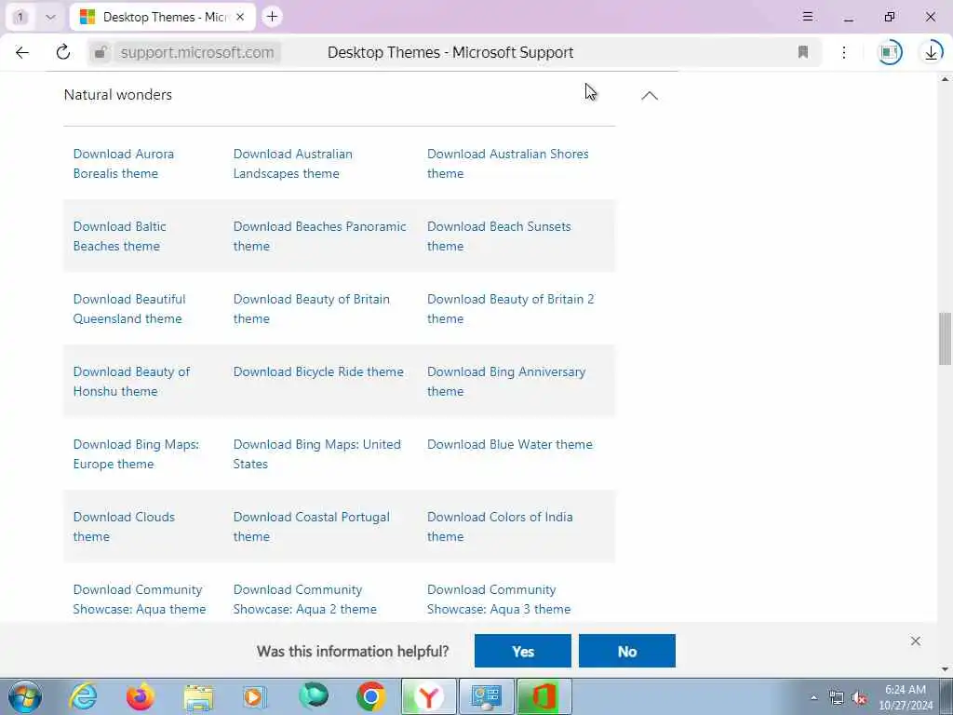953x715 pixels.
Task: Download Beautiful Queensland theme
Action: 129,309
